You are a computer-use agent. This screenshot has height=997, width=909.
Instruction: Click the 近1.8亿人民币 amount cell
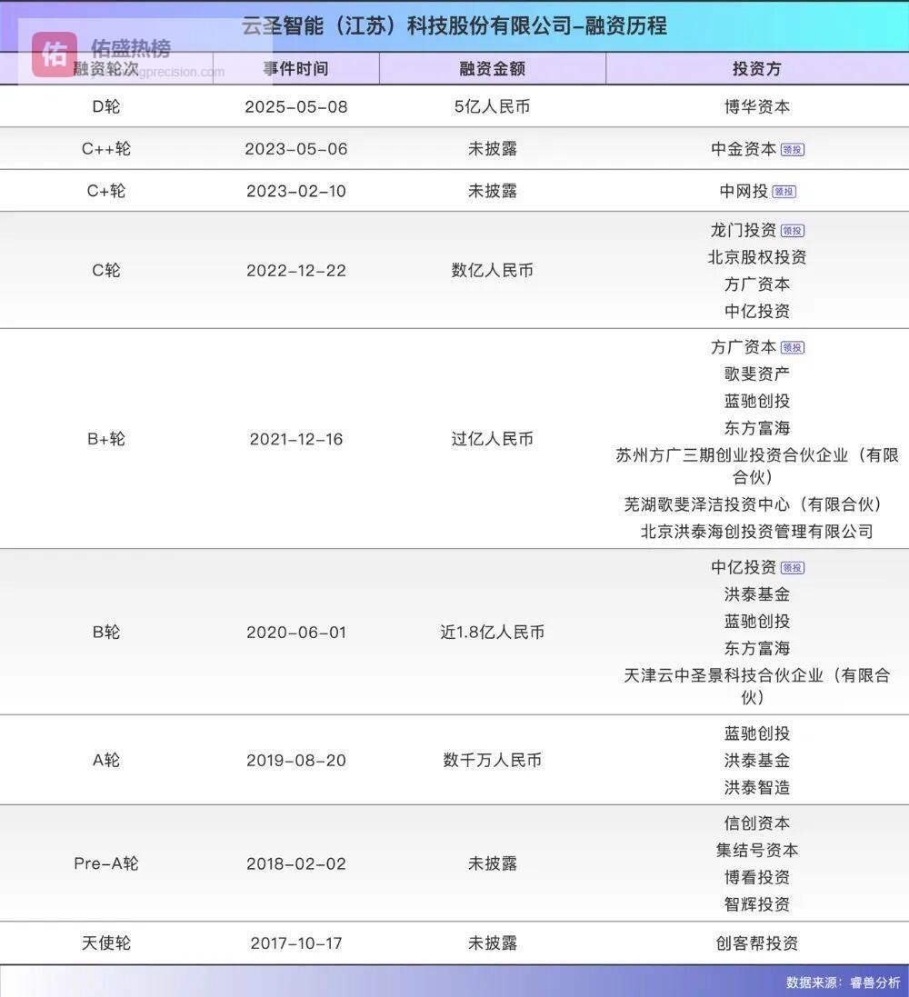(x=492, y=632)
